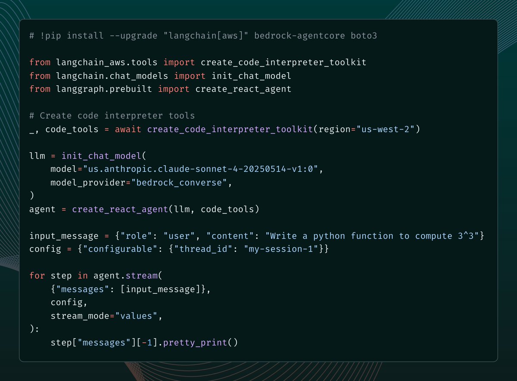Select the Create code interpreter tools comment
This screenshot has height=381, width=517.
(x=112, y=115)
